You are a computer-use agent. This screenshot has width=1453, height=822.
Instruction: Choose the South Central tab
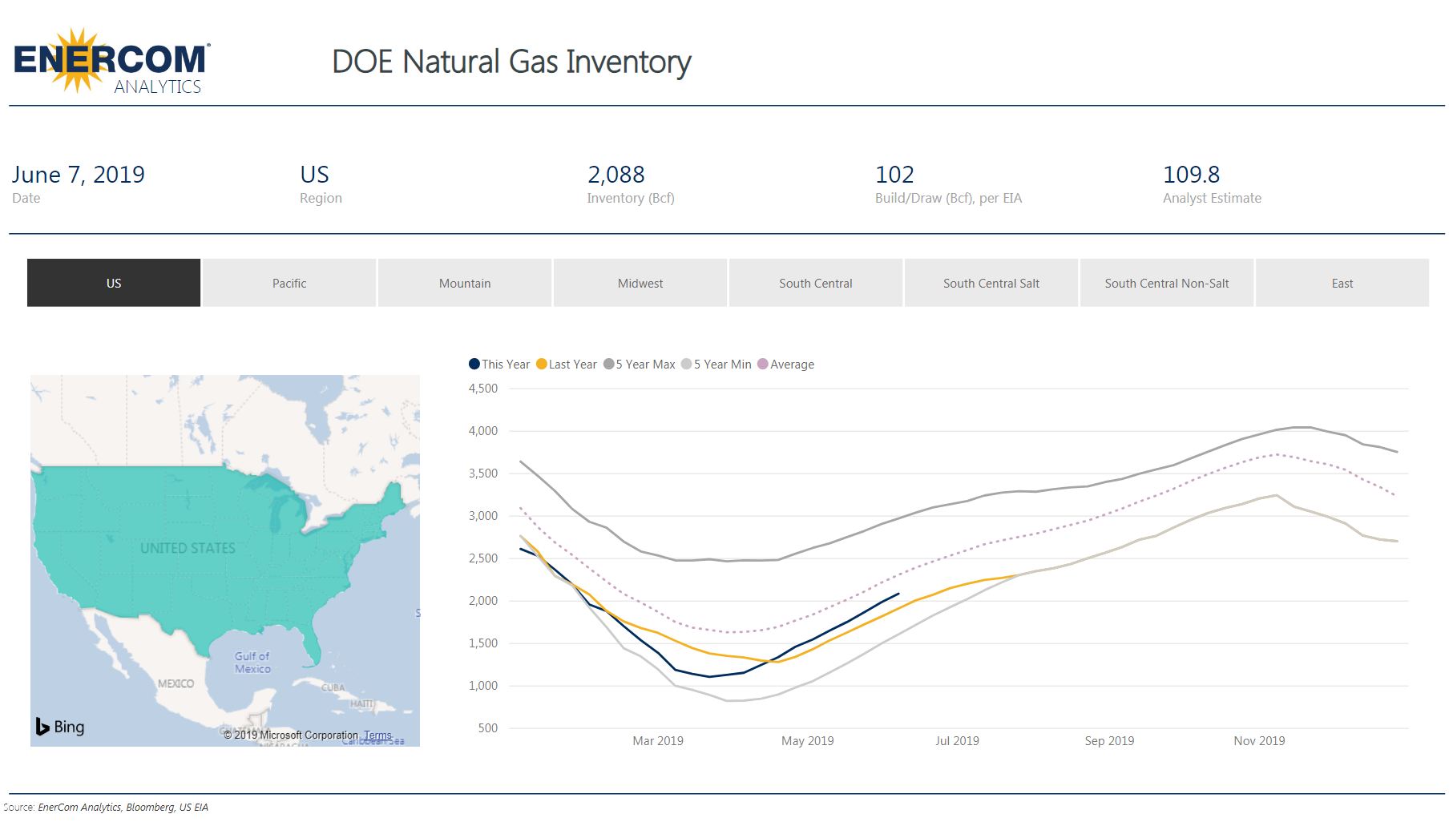coord(815,283)
